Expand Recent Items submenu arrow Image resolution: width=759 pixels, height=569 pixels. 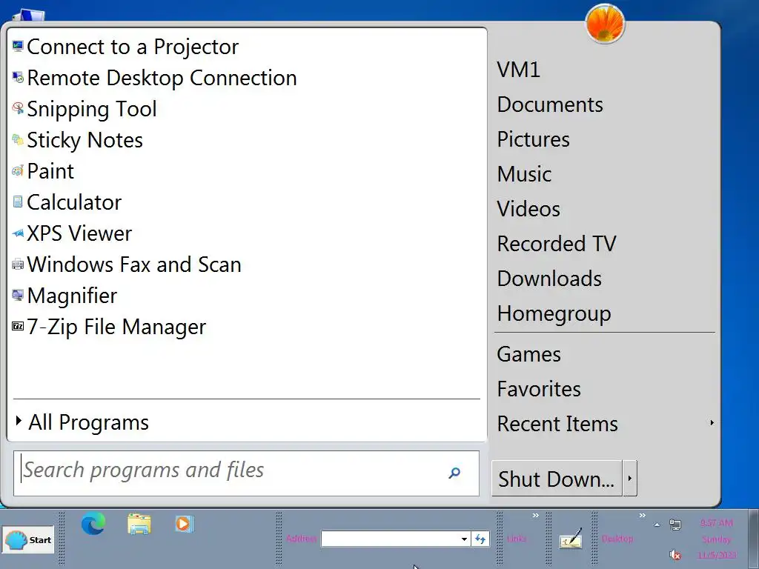(712, 423)
